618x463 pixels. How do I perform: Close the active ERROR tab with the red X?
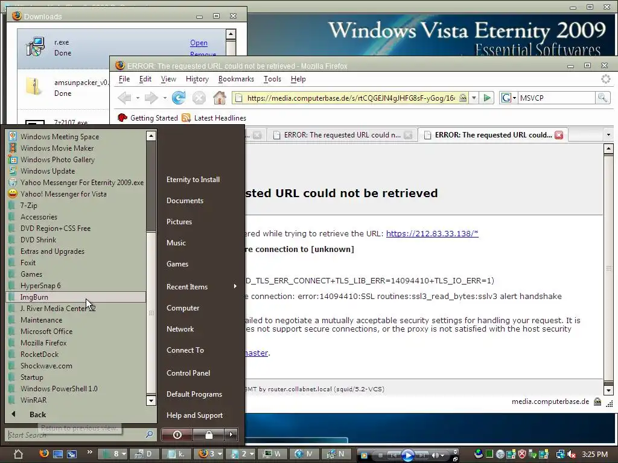coord(559,135)
